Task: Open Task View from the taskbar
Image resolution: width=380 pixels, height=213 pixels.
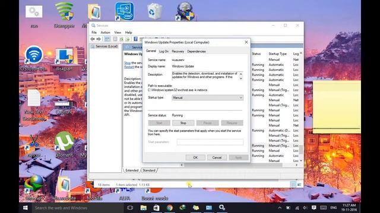Action: click(x=130, y=208)
